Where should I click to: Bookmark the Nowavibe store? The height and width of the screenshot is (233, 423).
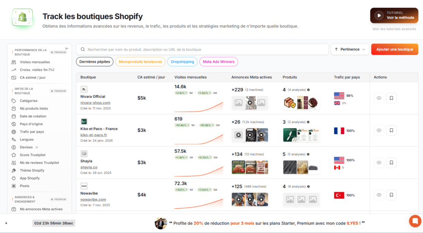coord(392,195)
